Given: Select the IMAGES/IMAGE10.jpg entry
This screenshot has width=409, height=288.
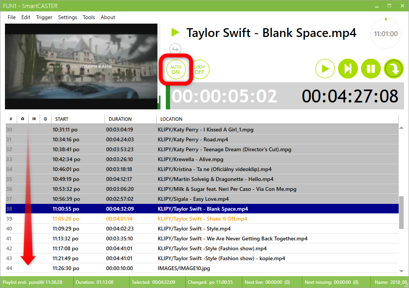Looking at the screenshot, I should (x=202, y=268).
